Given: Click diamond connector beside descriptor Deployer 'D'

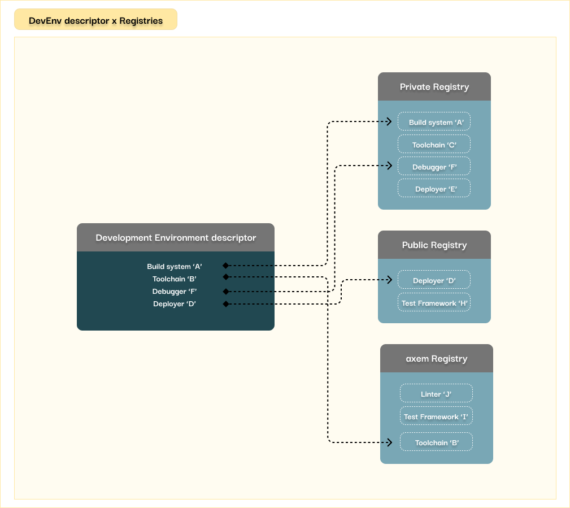Looking at the screenshot, I should [x=226, y=303].
